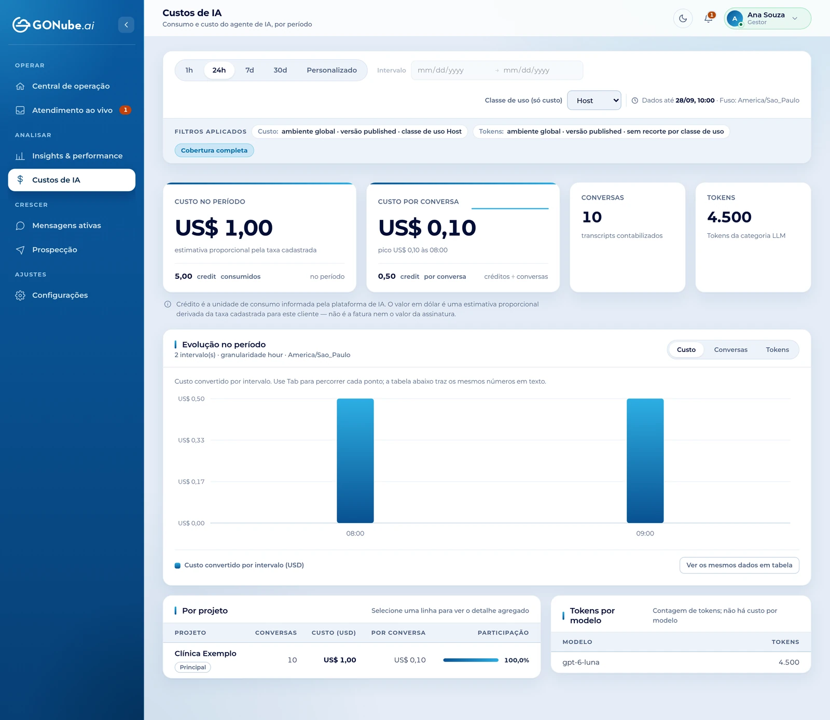
Task: Click the chat bubble icon for Mensagens ativas
Action: pos(20,225)
